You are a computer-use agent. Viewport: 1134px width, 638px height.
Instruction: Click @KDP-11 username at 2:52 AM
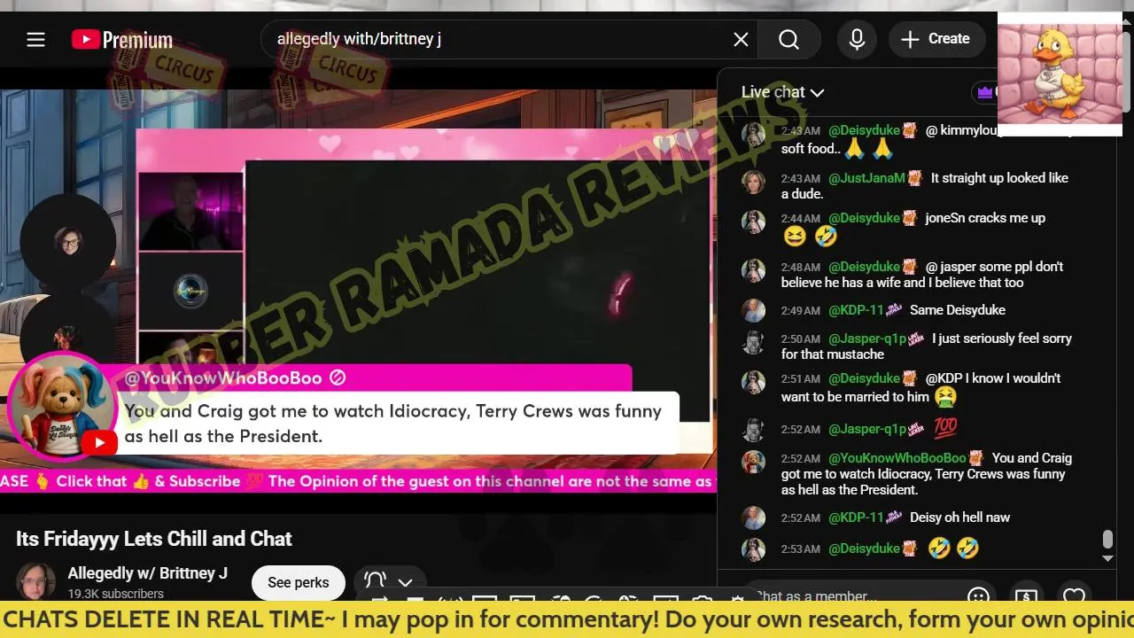(856, 517)
